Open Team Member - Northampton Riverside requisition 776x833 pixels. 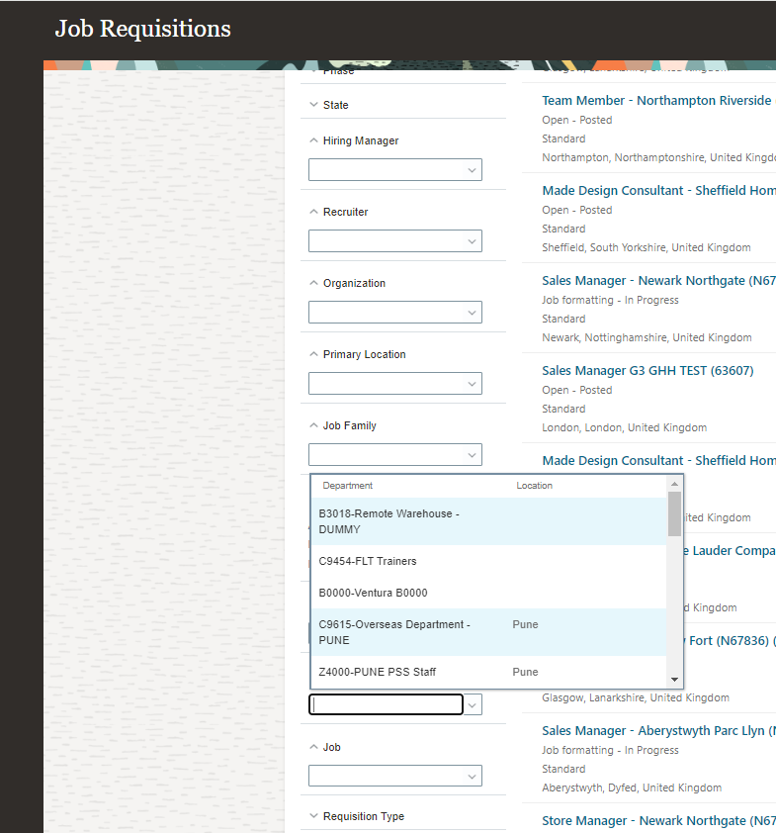click(x=658, y=100)
